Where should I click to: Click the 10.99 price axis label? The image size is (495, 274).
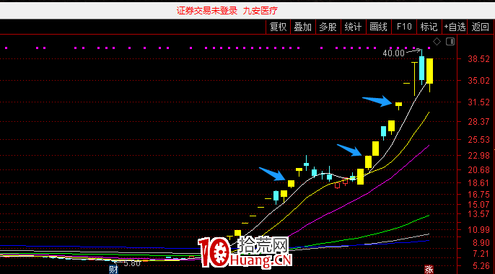coord(478,230)
